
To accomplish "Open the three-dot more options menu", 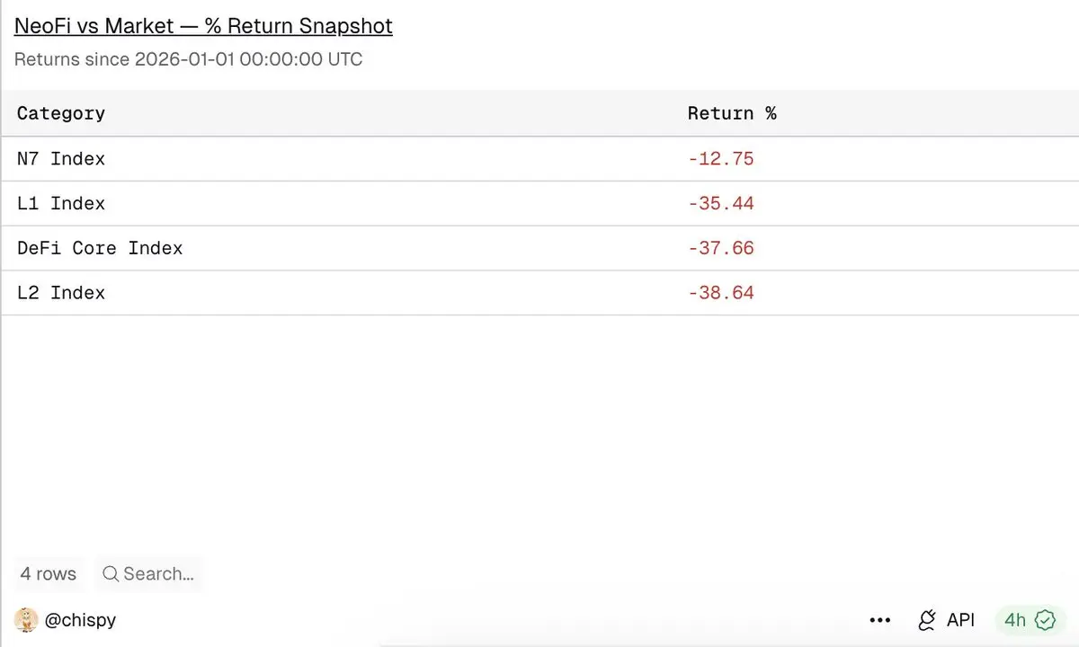I will click(880, 620).
